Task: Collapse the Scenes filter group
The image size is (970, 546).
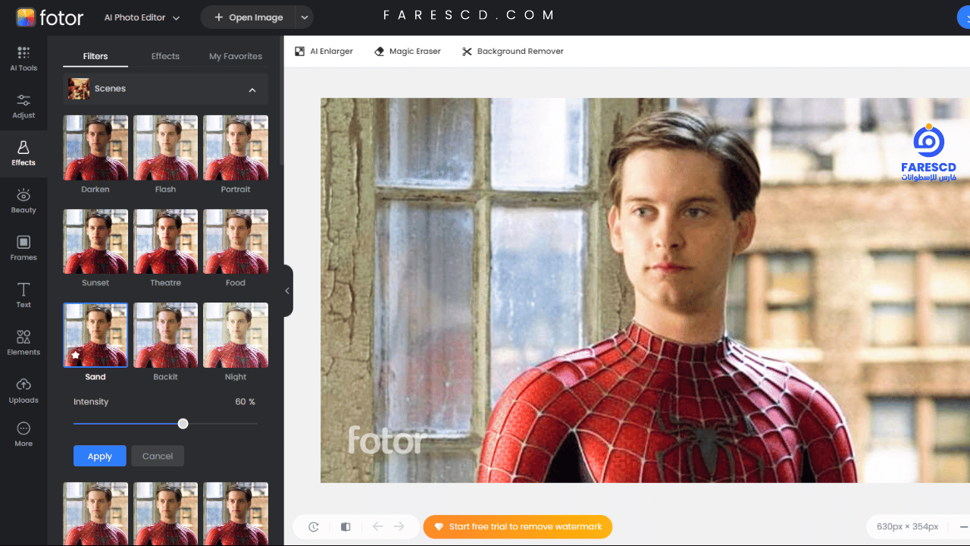Action: click(252, 89)
